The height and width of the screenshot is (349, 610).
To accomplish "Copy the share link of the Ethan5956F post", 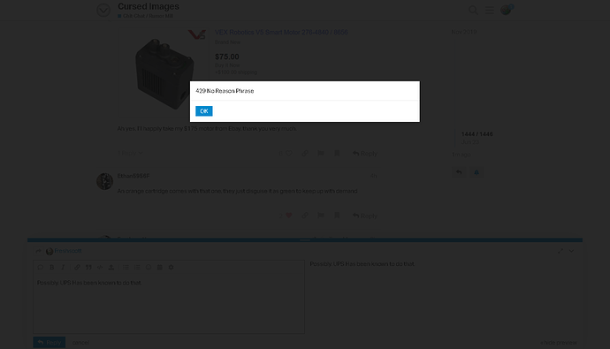I will coord(305,216).
